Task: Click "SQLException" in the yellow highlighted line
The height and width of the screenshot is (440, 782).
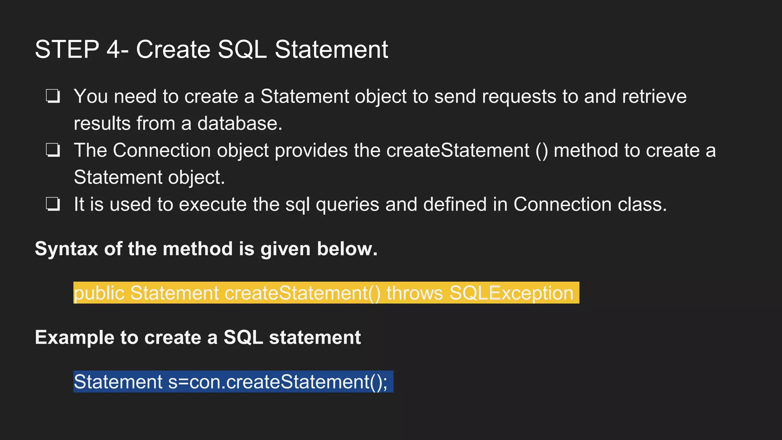Action: point(511,293)
